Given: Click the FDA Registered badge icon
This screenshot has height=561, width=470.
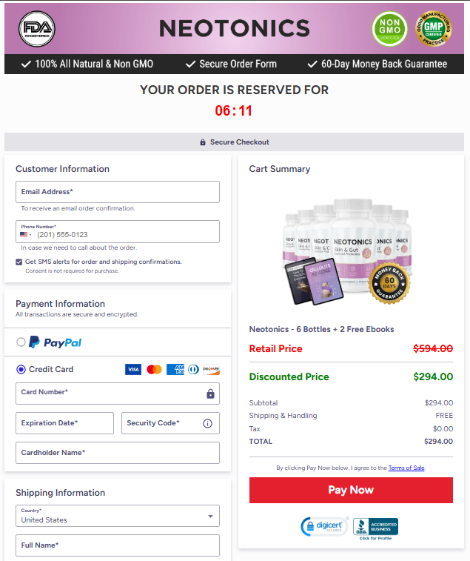Looking at the screenshot, I should click(37, 29).
